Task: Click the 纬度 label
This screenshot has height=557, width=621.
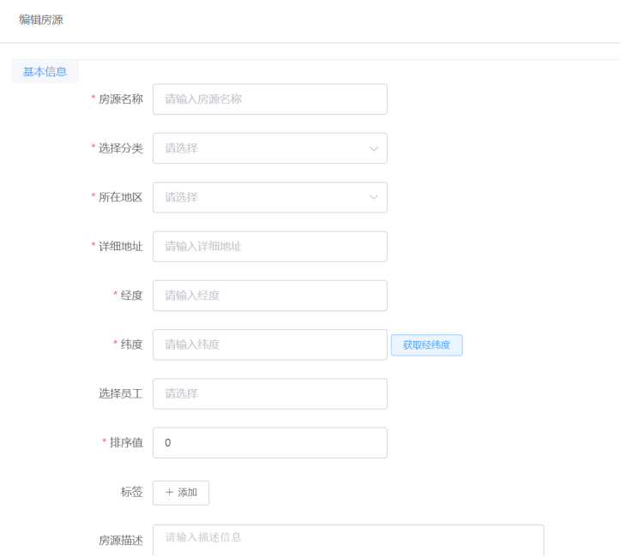Action: pos(131,344)
